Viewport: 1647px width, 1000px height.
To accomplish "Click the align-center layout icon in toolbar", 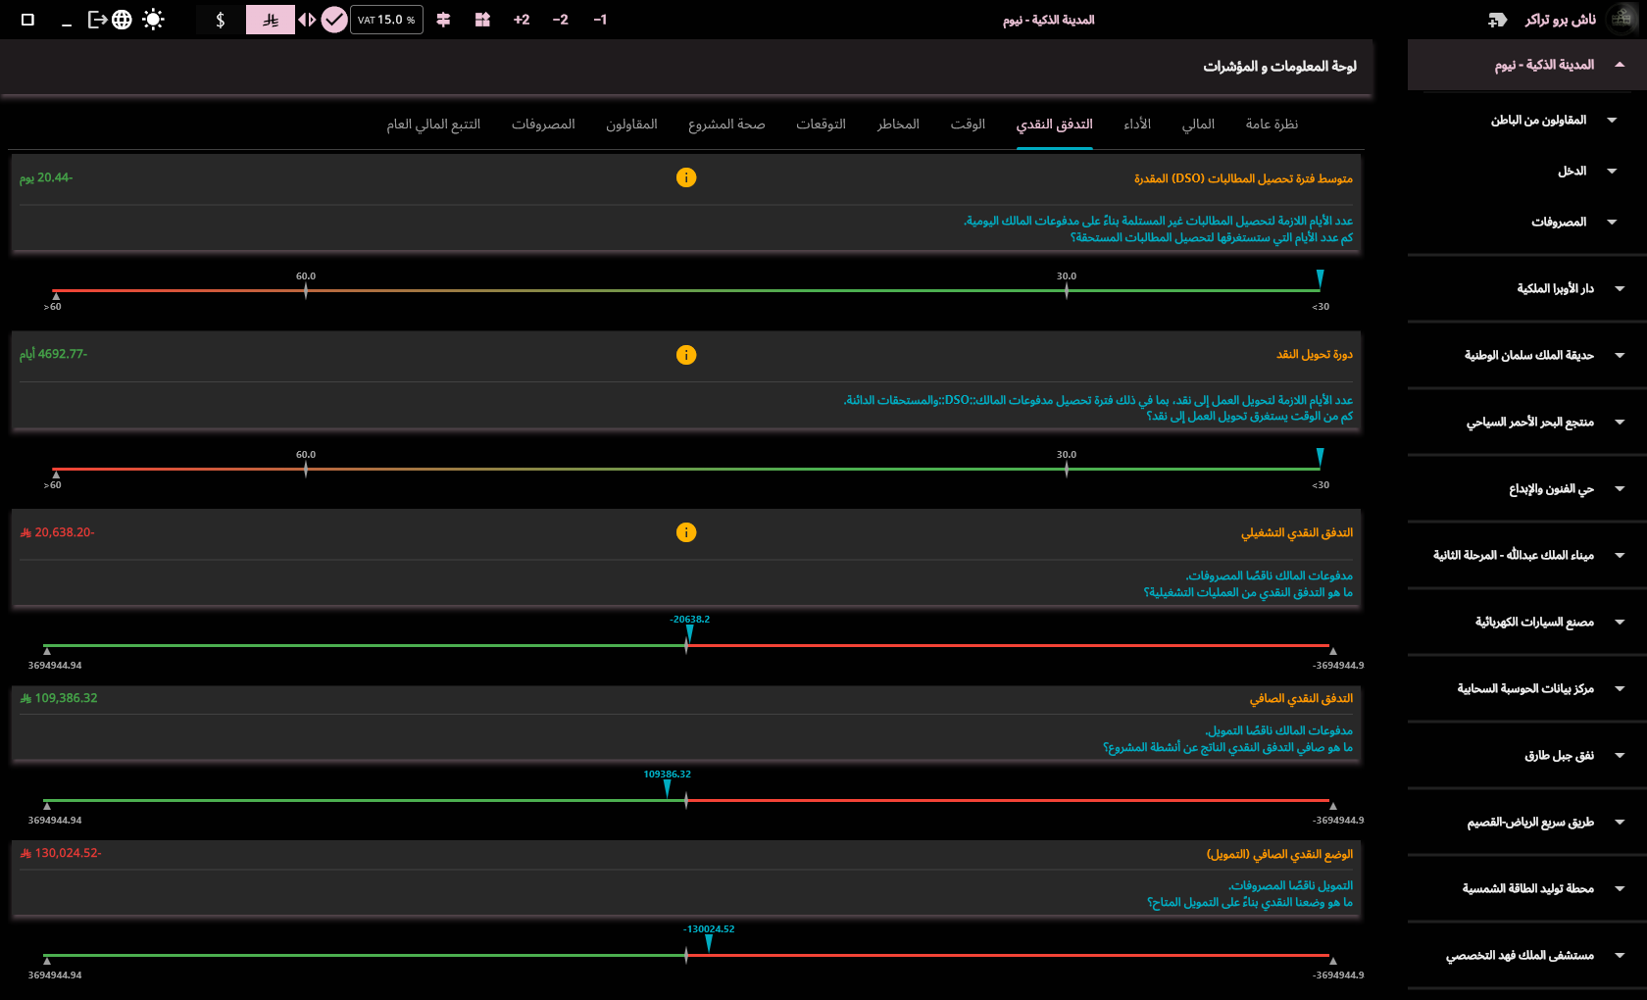I will 443,20.
